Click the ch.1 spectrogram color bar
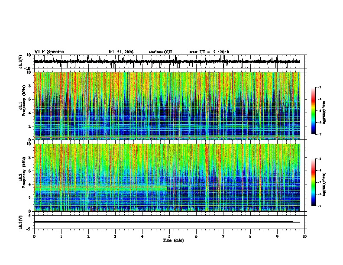Image resolution: width=343 pixels, height=265 pixels. (314, 111)
